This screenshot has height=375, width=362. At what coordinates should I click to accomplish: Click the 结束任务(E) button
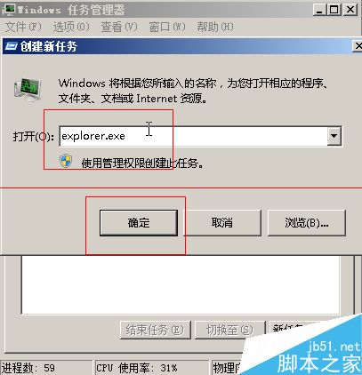tap(155, 330)
